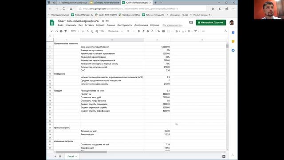Move the document with the folder icon

click(x=107, y=21)
